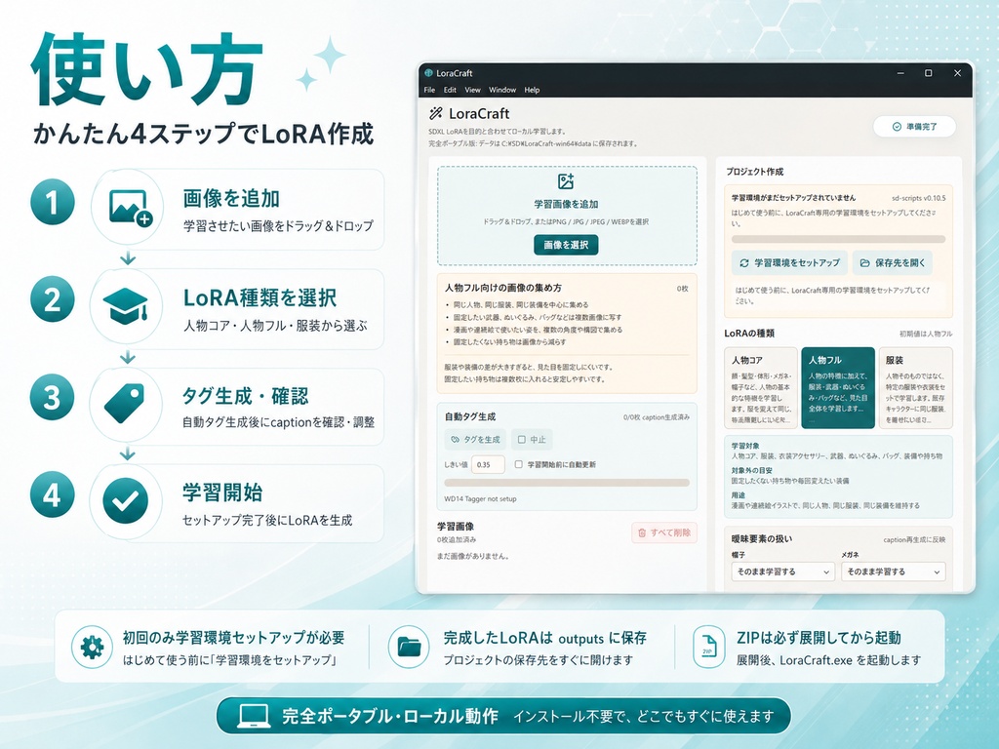Click the 人物フル向けの画像の集め方 heading
The height and width of the screenshot is (749, 999).
pyautogui.click(x=502, y=288)
